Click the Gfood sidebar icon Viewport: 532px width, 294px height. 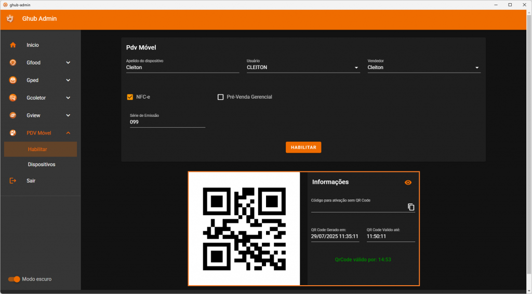(13, 63)
